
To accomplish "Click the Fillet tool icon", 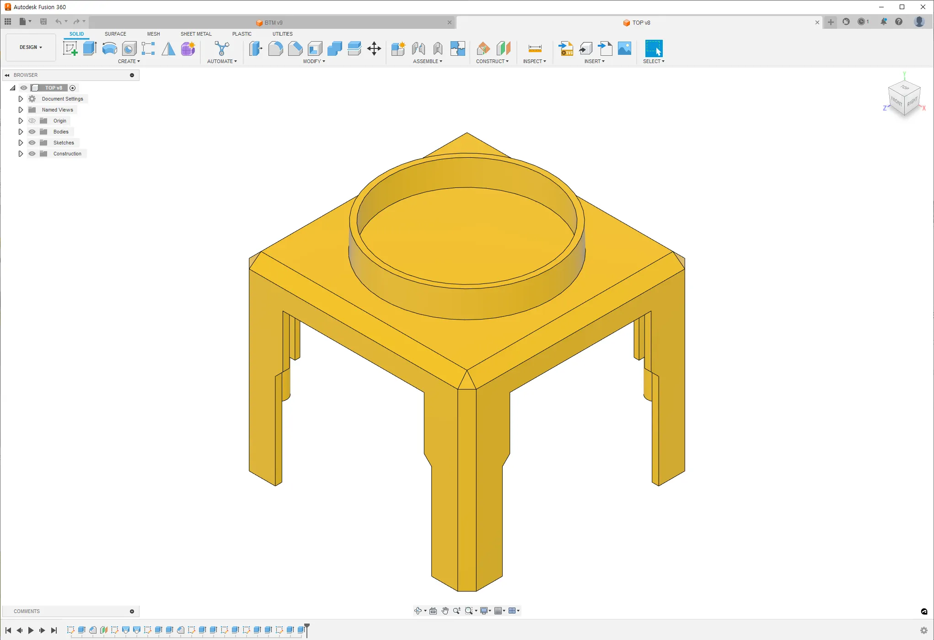I will tap(275, 48).
